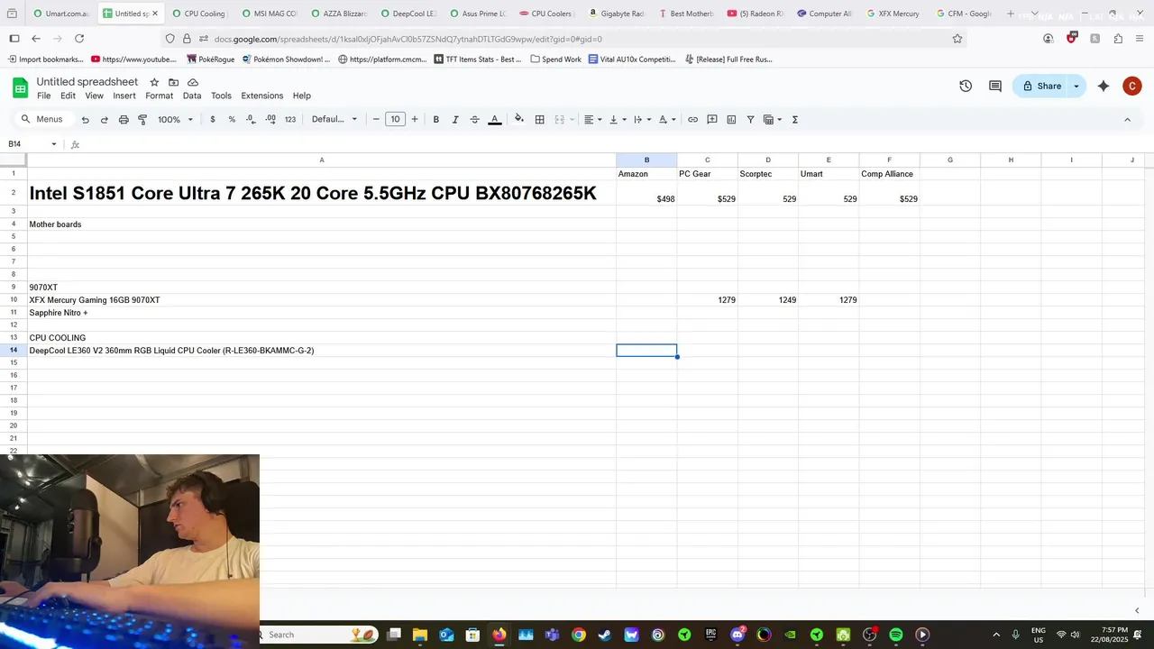The width and height of the screenshot is (1154, 649).
Task: Open Spotify from the taskbar
Action: click(896, 635)
